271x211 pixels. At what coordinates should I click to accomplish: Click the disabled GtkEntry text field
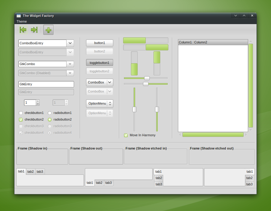[46, 92]
